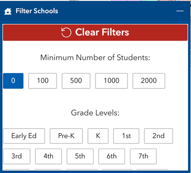Toggle the 4th grade filter
Screen dimensions: 191x173
[x=48, y=156]
